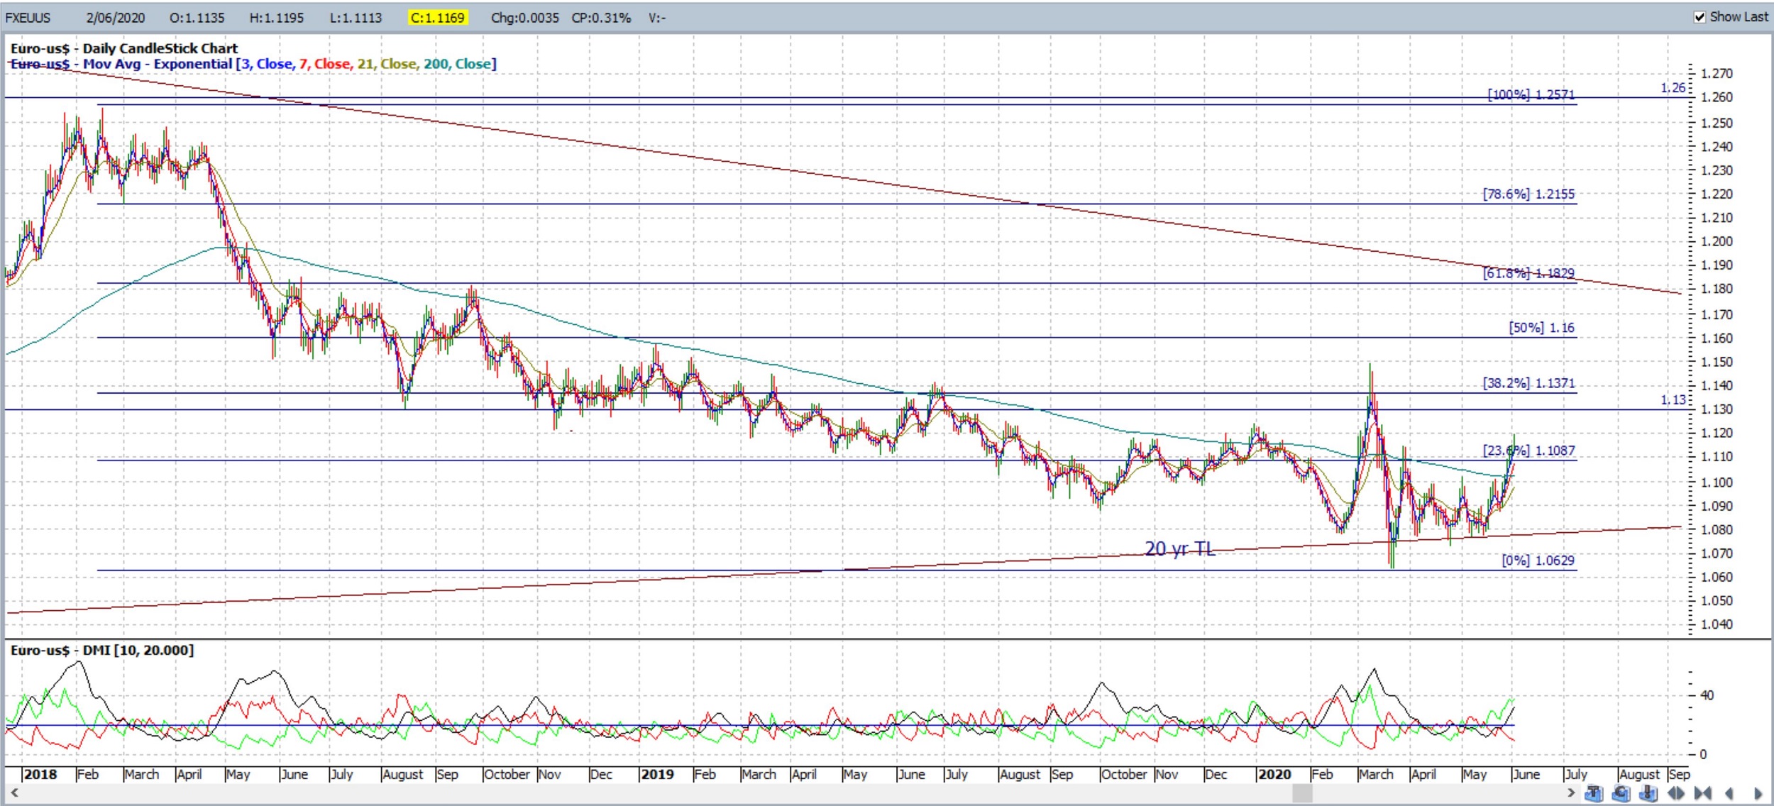Click the [78.6%] 1.2155 Fibonacci label
Screen dimensions: 1774x806
click(x=1528, y=194)
